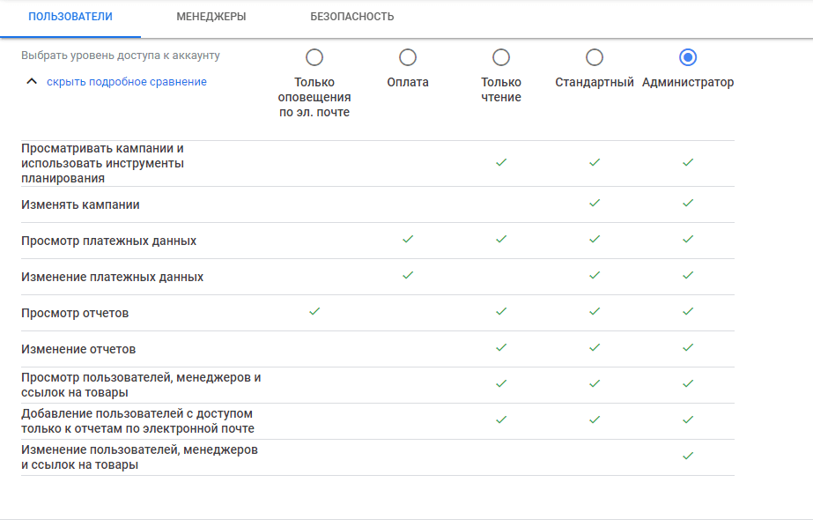Screen dimensions: 813x527
Task: Click the Администратор checkmark for "Изменение пользователей, менеджеров"
Action: point(688,456)
